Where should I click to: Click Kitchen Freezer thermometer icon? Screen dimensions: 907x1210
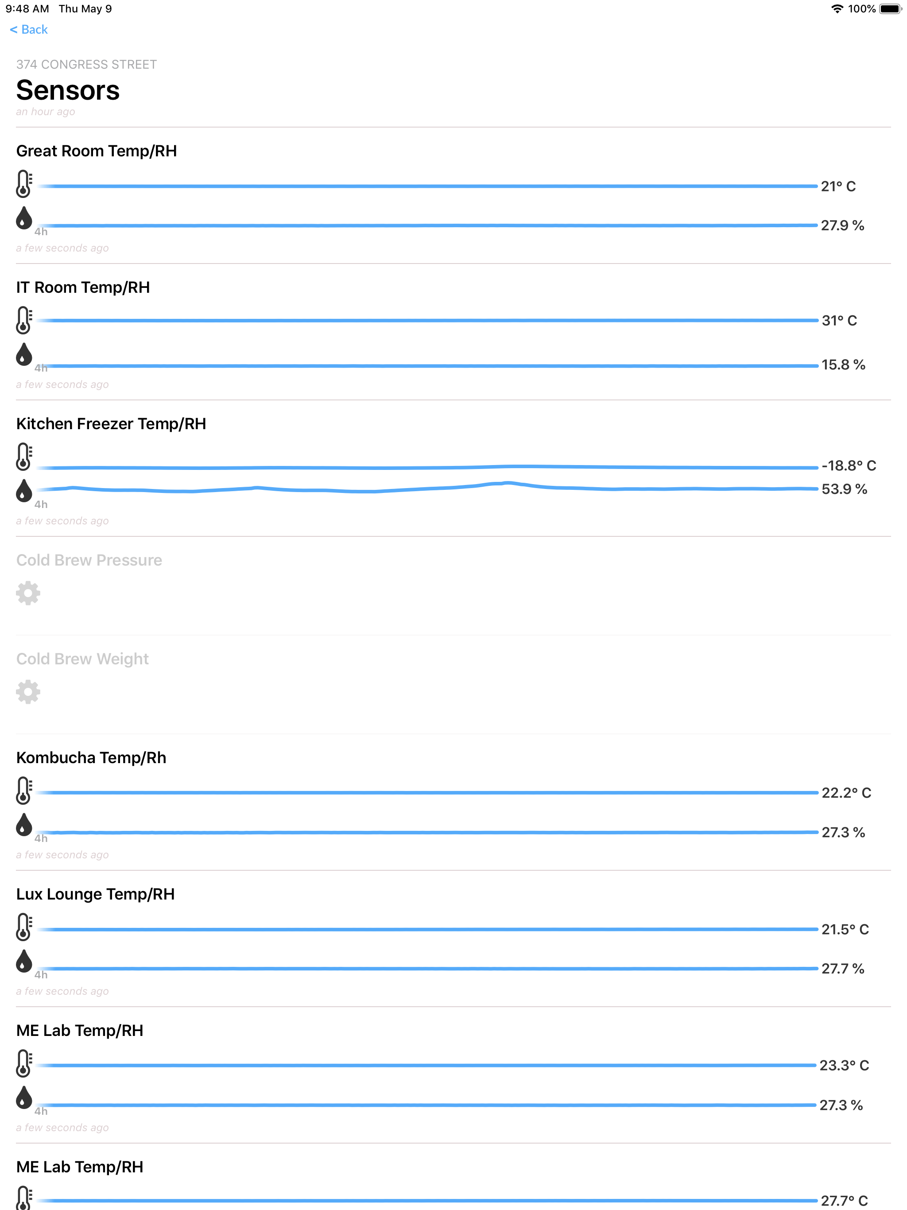(23, 456)
